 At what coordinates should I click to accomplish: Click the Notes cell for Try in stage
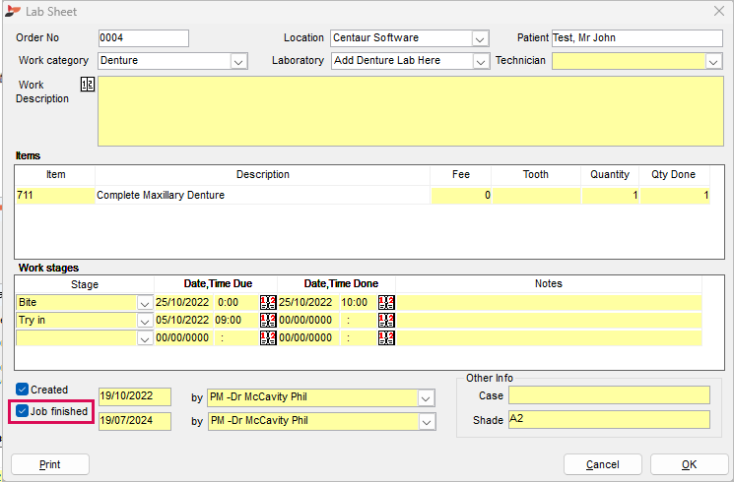(549, 321)
